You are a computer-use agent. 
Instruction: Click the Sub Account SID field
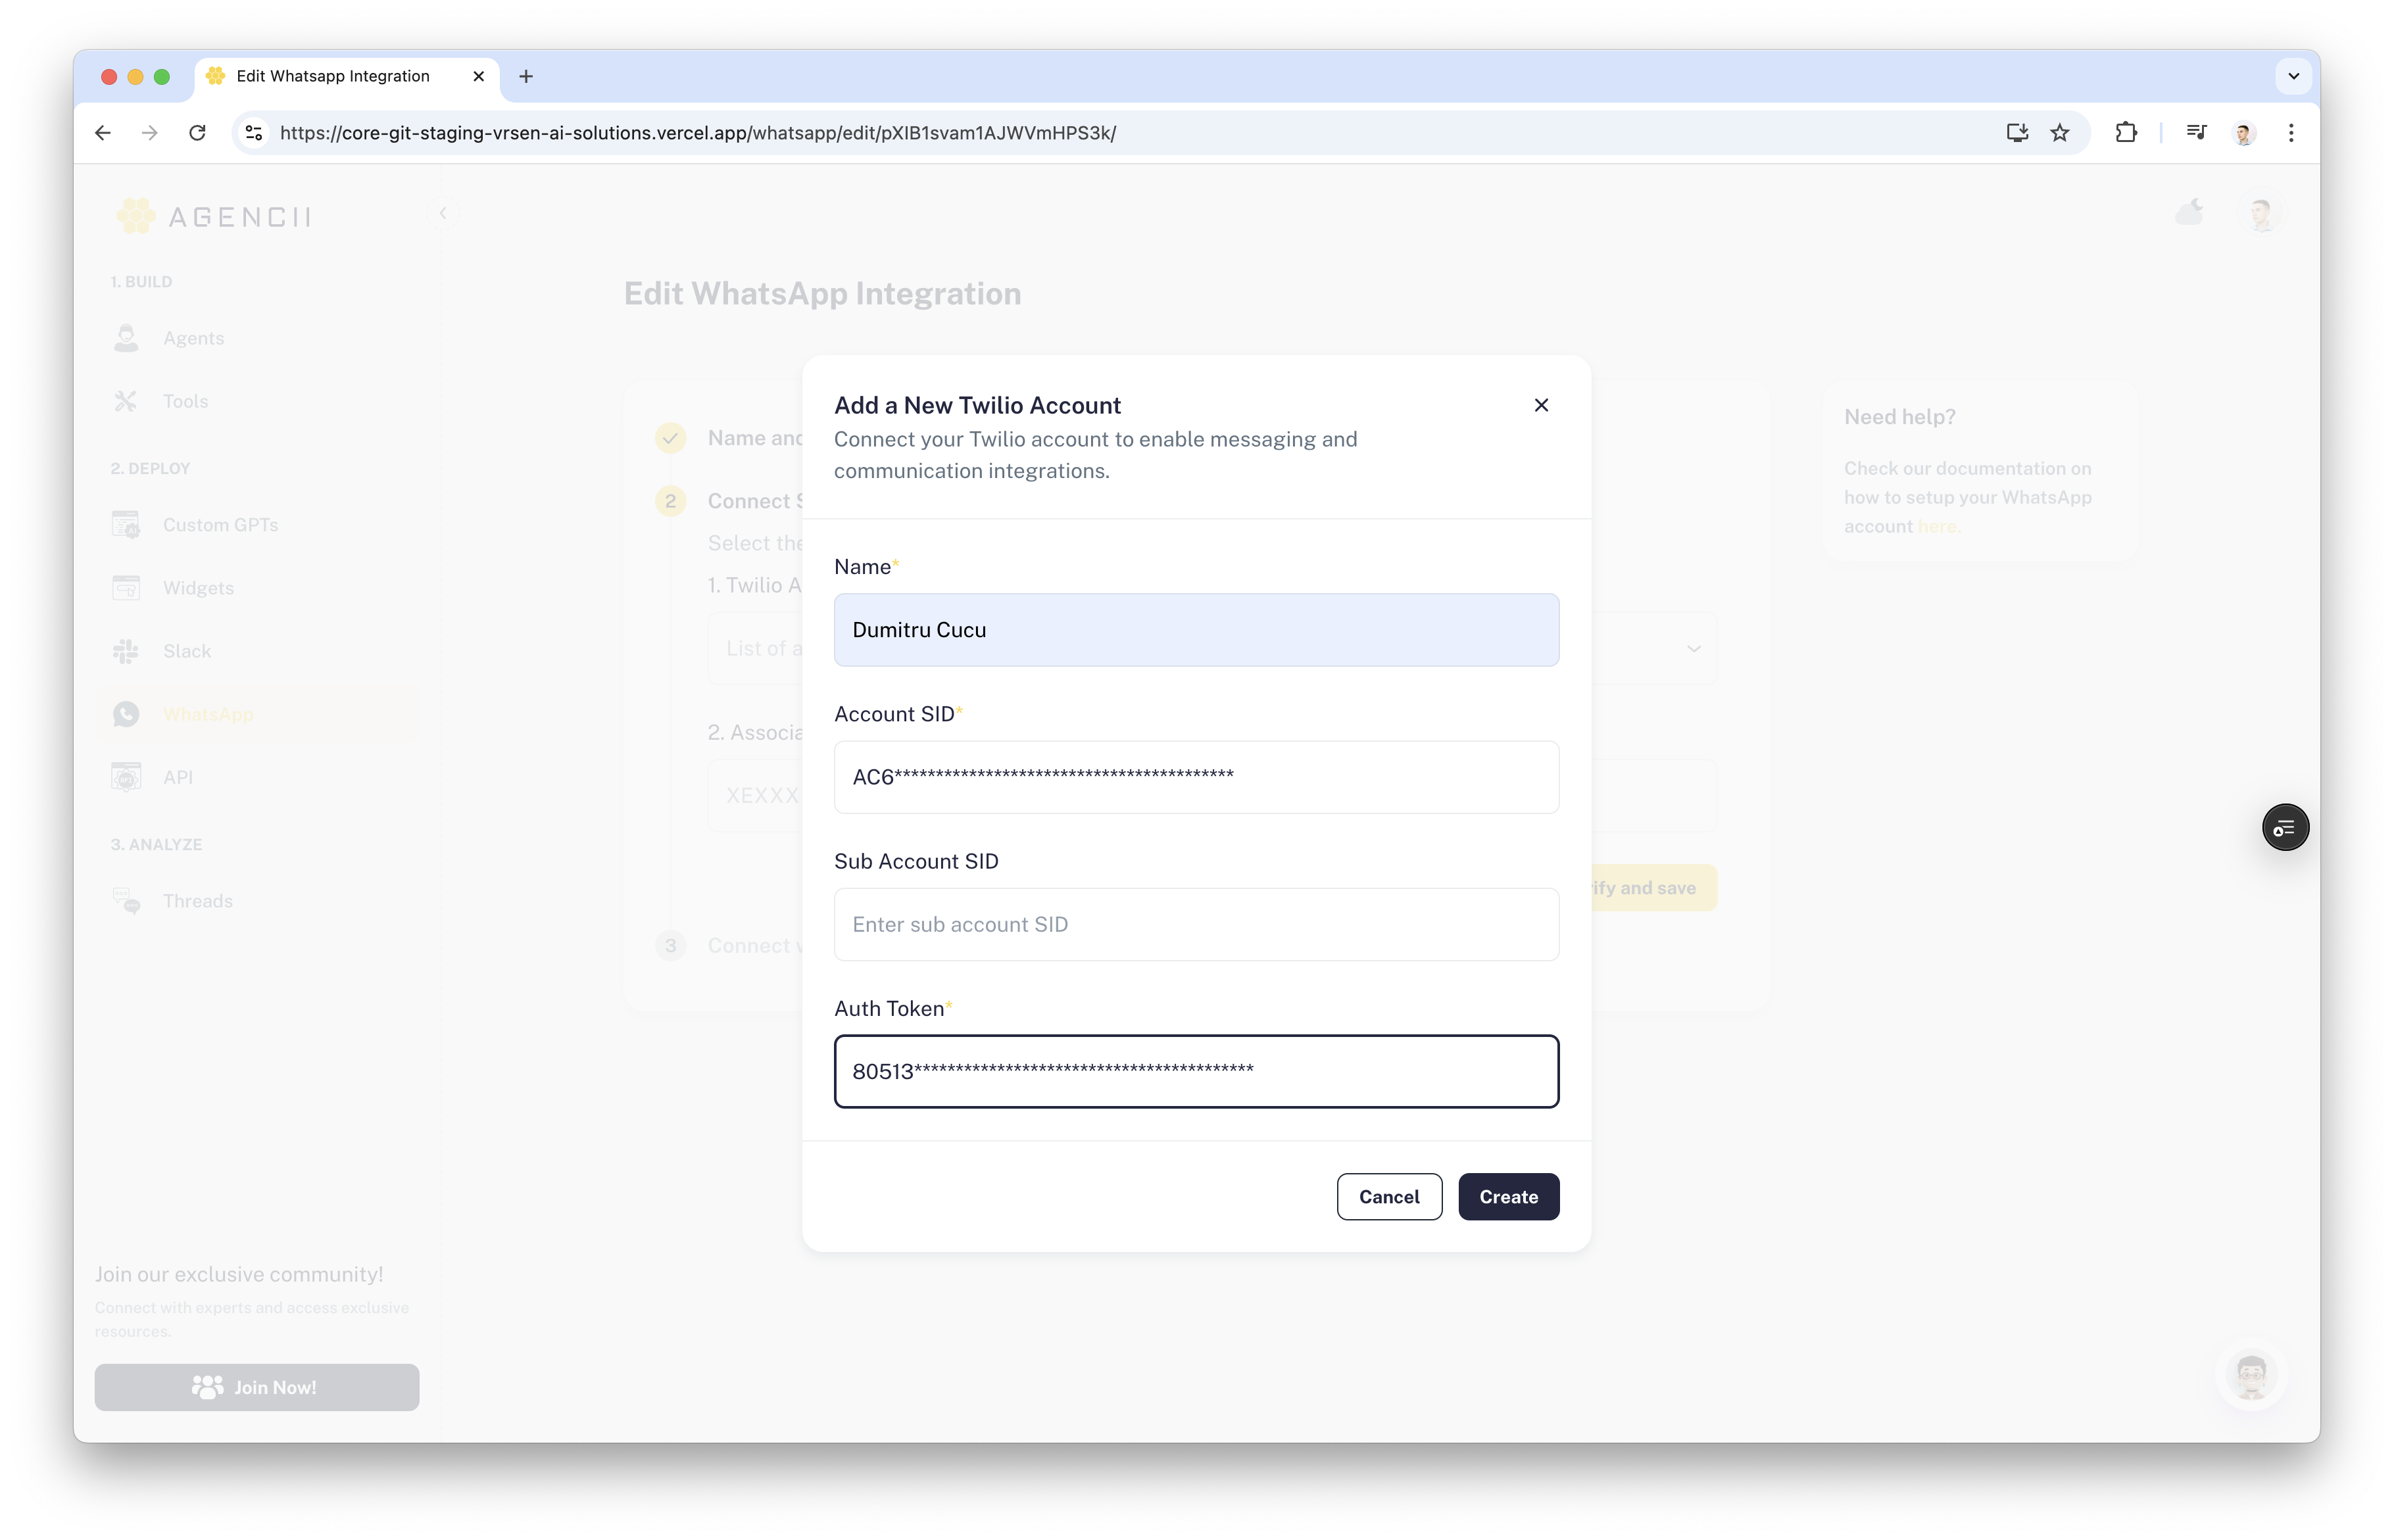coord(1196,924)
